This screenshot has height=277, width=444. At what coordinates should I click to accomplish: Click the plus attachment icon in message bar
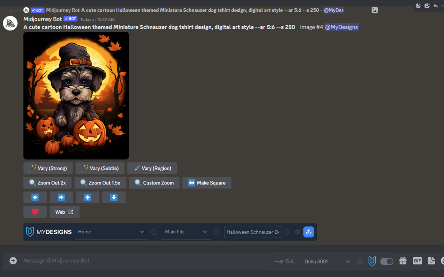(x=13, y=261)
